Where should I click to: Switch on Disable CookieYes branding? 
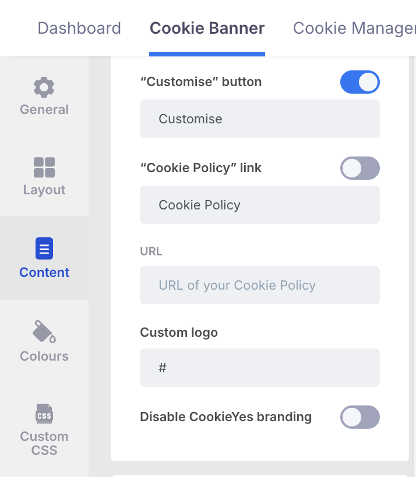[x=360, y=417]
